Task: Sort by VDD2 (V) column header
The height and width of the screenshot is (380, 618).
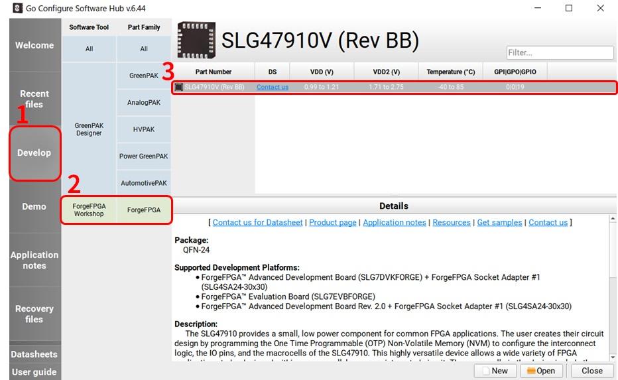Action: [386, 72]
